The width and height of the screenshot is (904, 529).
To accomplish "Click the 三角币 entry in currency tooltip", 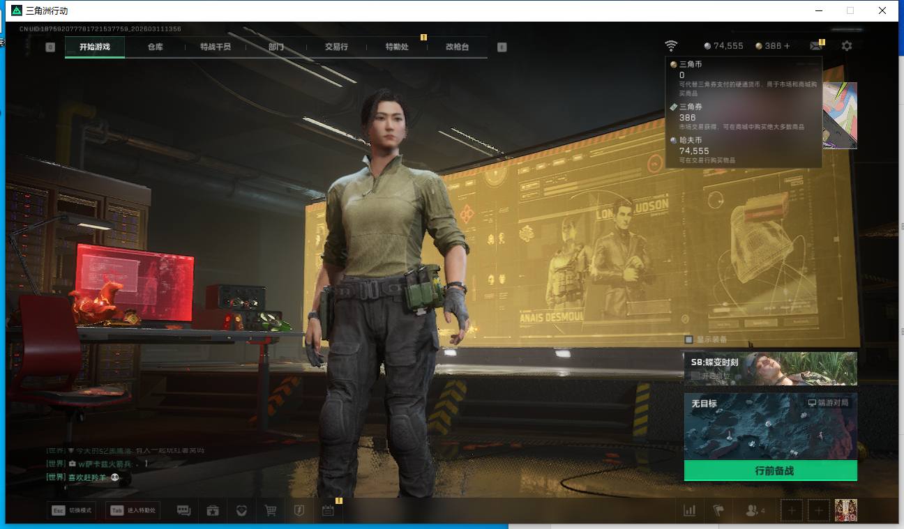I will tap(744, 79).
